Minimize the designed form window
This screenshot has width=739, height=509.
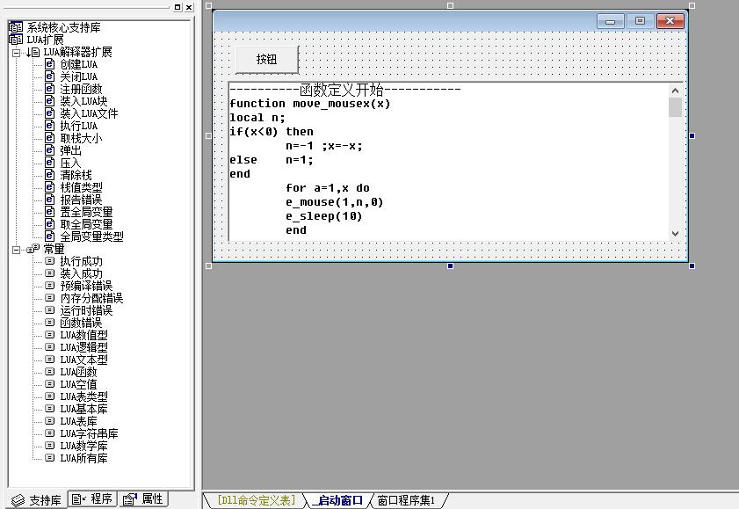(x=610, y=21)
